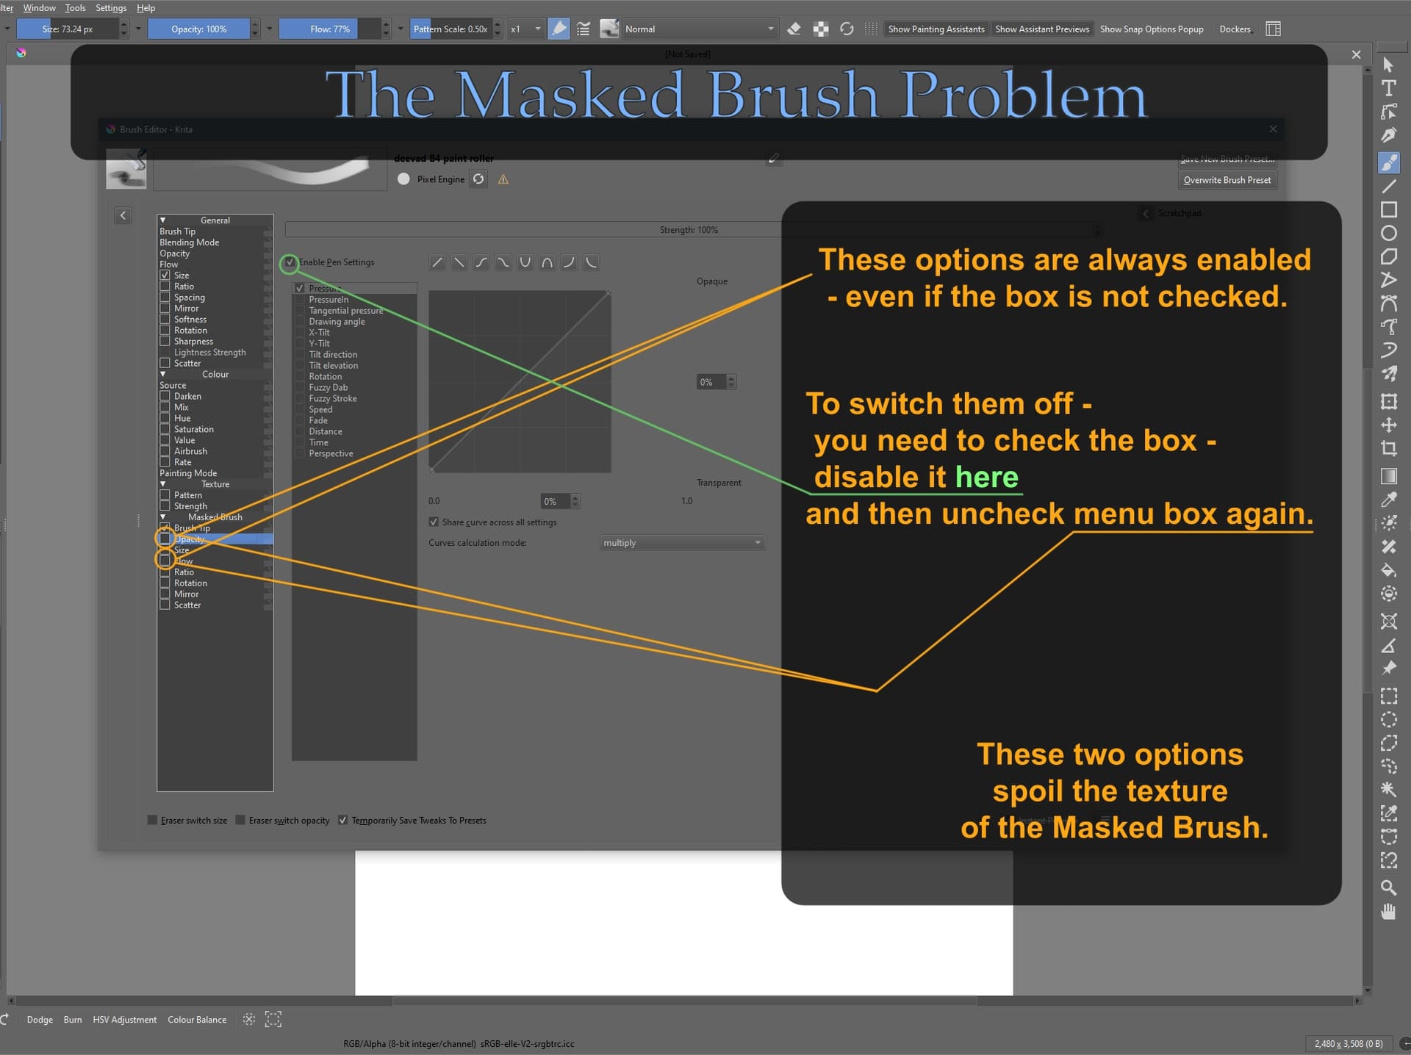Image resolution: width=1411 pixels, height=1055 pixels.
Task: Open the Normal blending mode dropdown
Action: pyautogui.click(x=700, y=29)
